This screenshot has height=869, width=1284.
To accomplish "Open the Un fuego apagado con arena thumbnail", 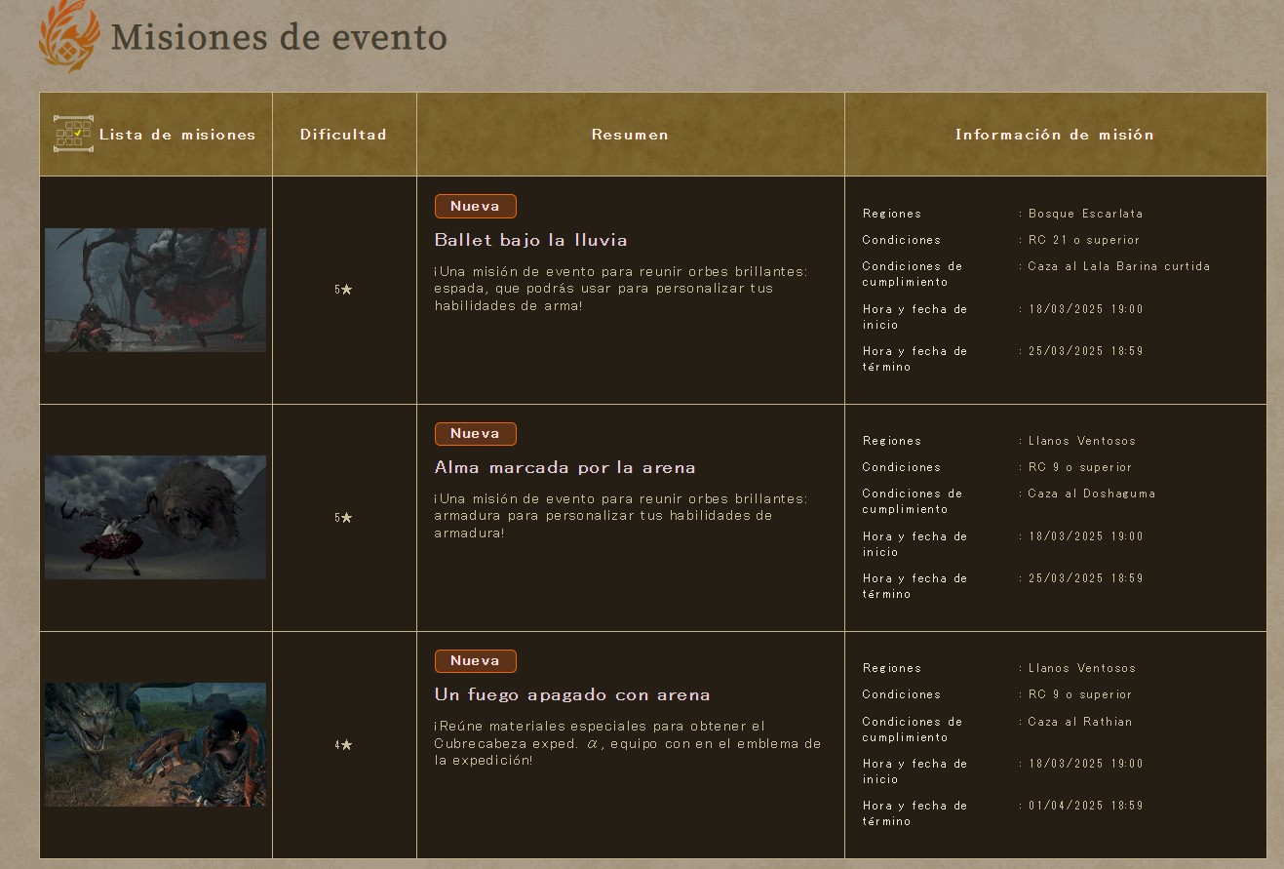I will (x=155, y=744).
